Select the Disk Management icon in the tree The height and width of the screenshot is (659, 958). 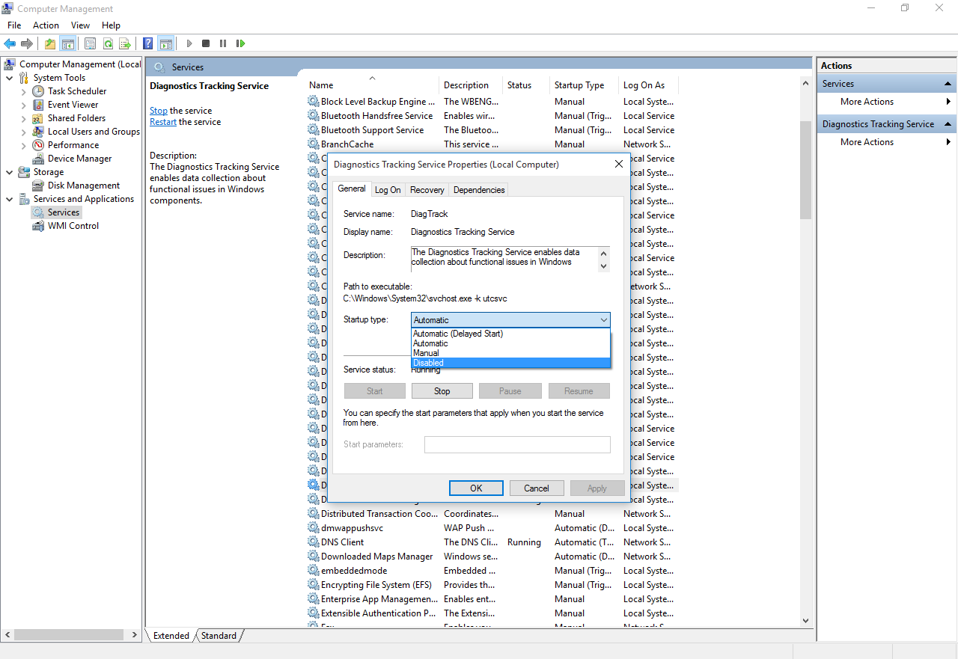(38, 186)
